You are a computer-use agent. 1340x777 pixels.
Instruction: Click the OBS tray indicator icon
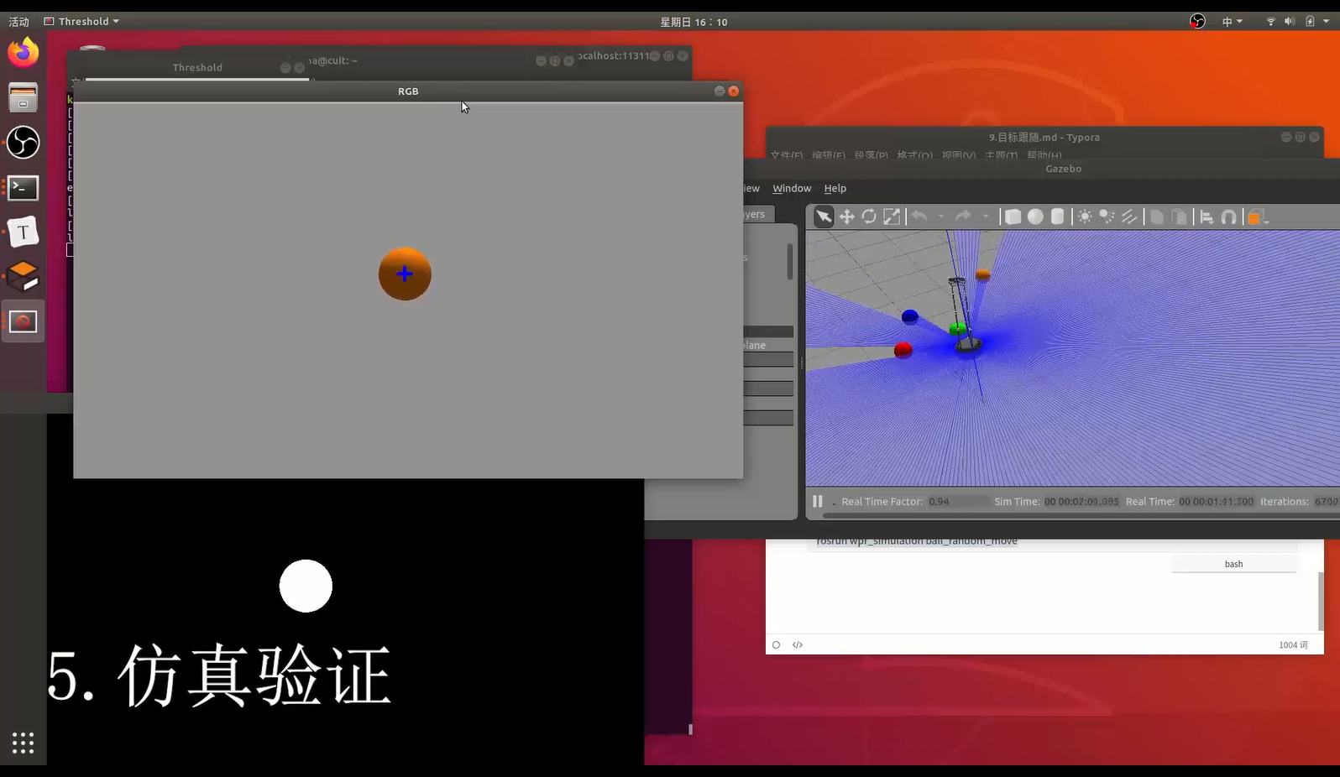tap(1197, 22)
